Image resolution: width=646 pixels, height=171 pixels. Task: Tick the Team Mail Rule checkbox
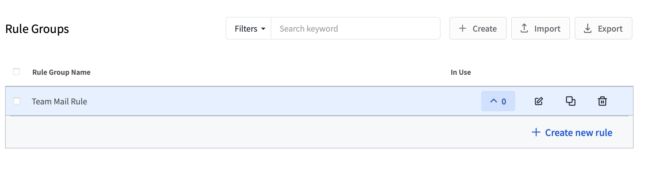(17, 101)
